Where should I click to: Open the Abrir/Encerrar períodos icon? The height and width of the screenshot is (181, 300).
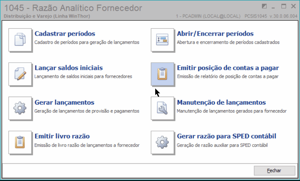click(163, 40)
